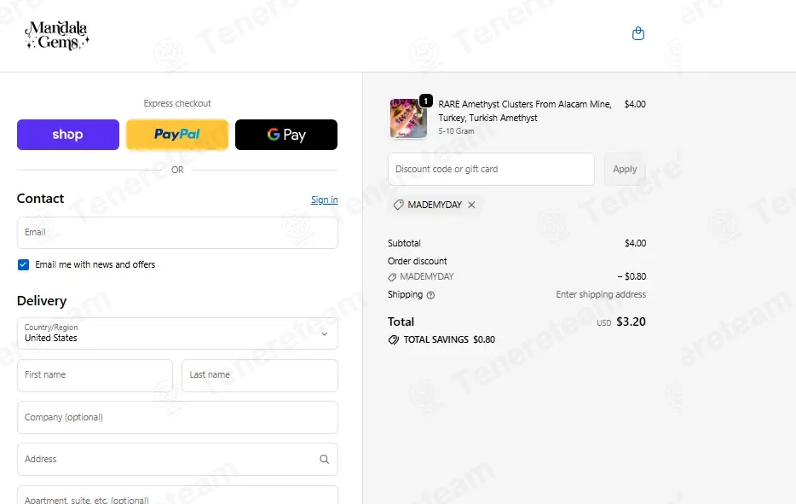Choose PayPal express checkout
Image resolution: width=796 pixels, height=504 pixels.
click(177, 135)
